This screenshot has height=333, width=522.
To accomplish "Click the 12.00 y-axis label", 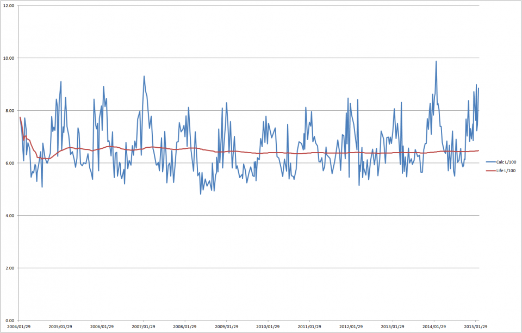I will click(x=9, y=5).
